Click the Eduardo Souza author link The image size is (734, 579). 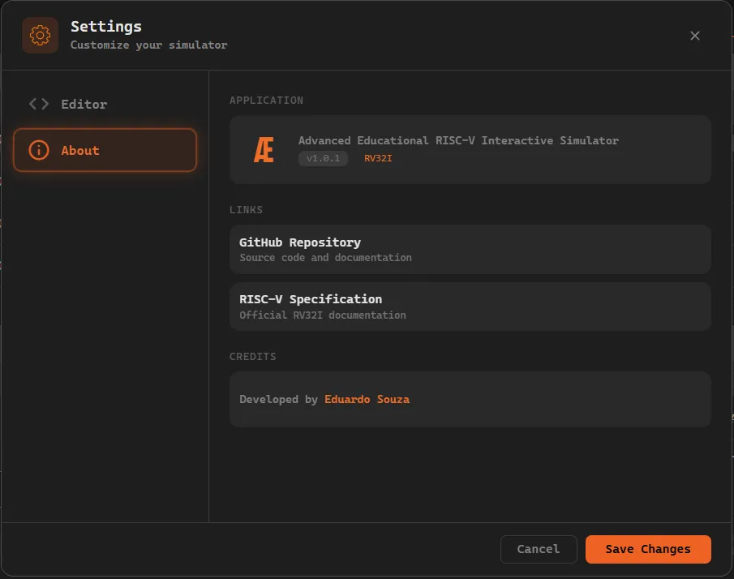367,399
